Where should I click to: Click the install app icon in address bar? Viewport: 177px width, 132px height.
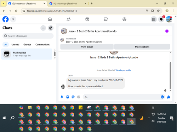(x=153, y=11)
